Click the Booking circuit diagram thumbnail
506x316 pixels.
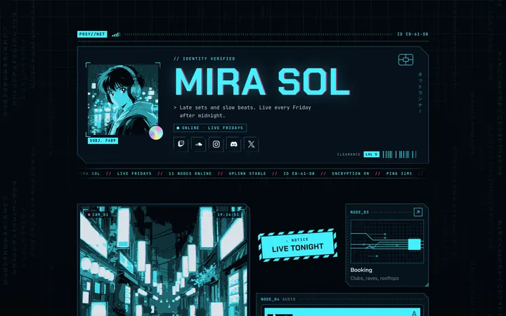[387, 242]
